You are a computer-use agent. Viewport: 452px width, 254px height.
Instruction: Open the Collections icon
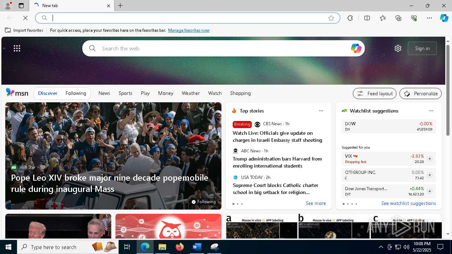[398, 18]
